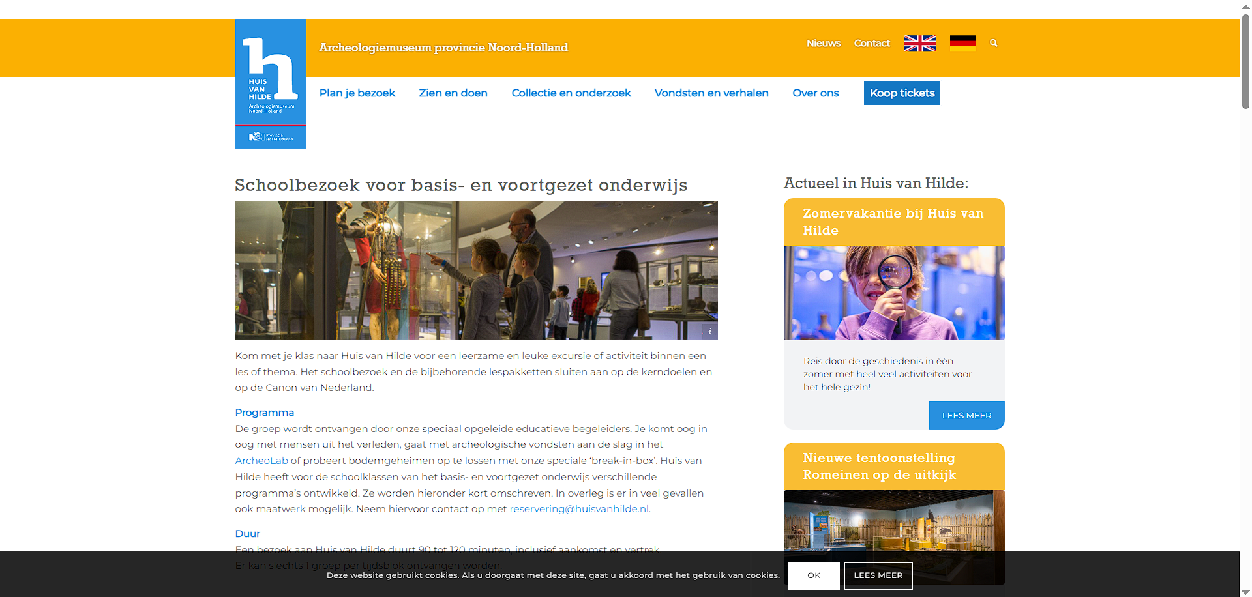
Task: Open the Contact link in the header
Action: click(872, 44)
